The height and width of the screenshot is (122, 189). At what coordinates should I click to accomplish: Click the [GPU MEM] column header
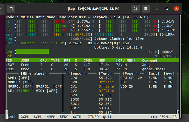126,60
